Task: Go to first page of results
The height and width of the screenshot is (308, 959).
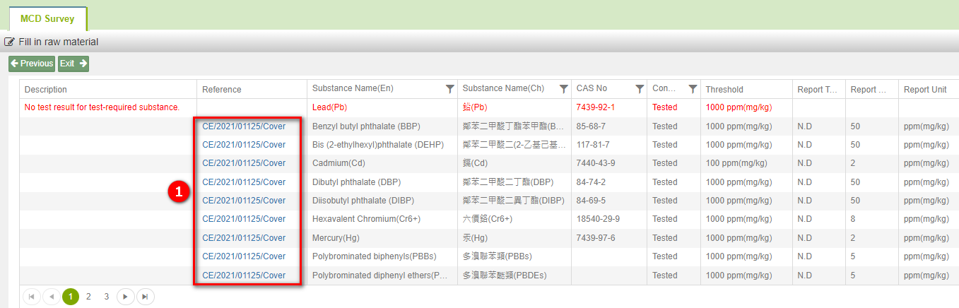Action: (32, 297)
